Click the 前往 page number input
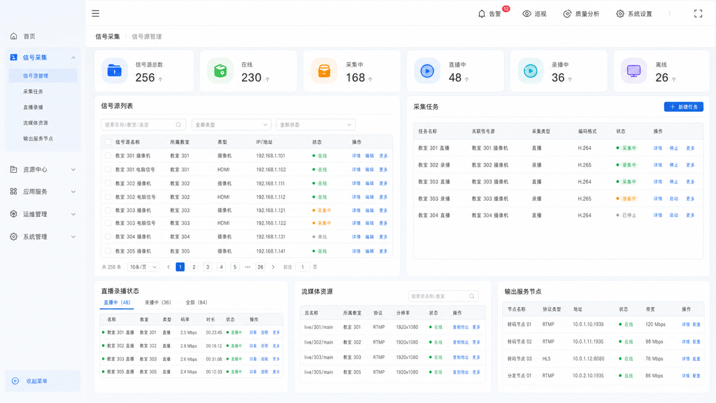Screen dimensions: 716x403 (302, 267)
